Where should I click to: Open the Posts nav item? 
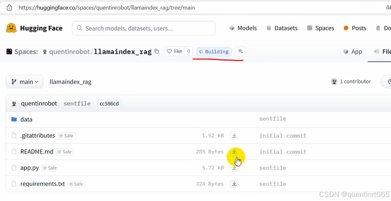355,28
